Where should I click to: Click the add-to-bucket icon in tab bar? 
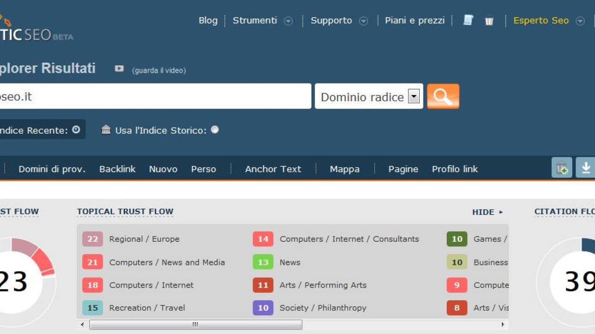tap(562, 168)
